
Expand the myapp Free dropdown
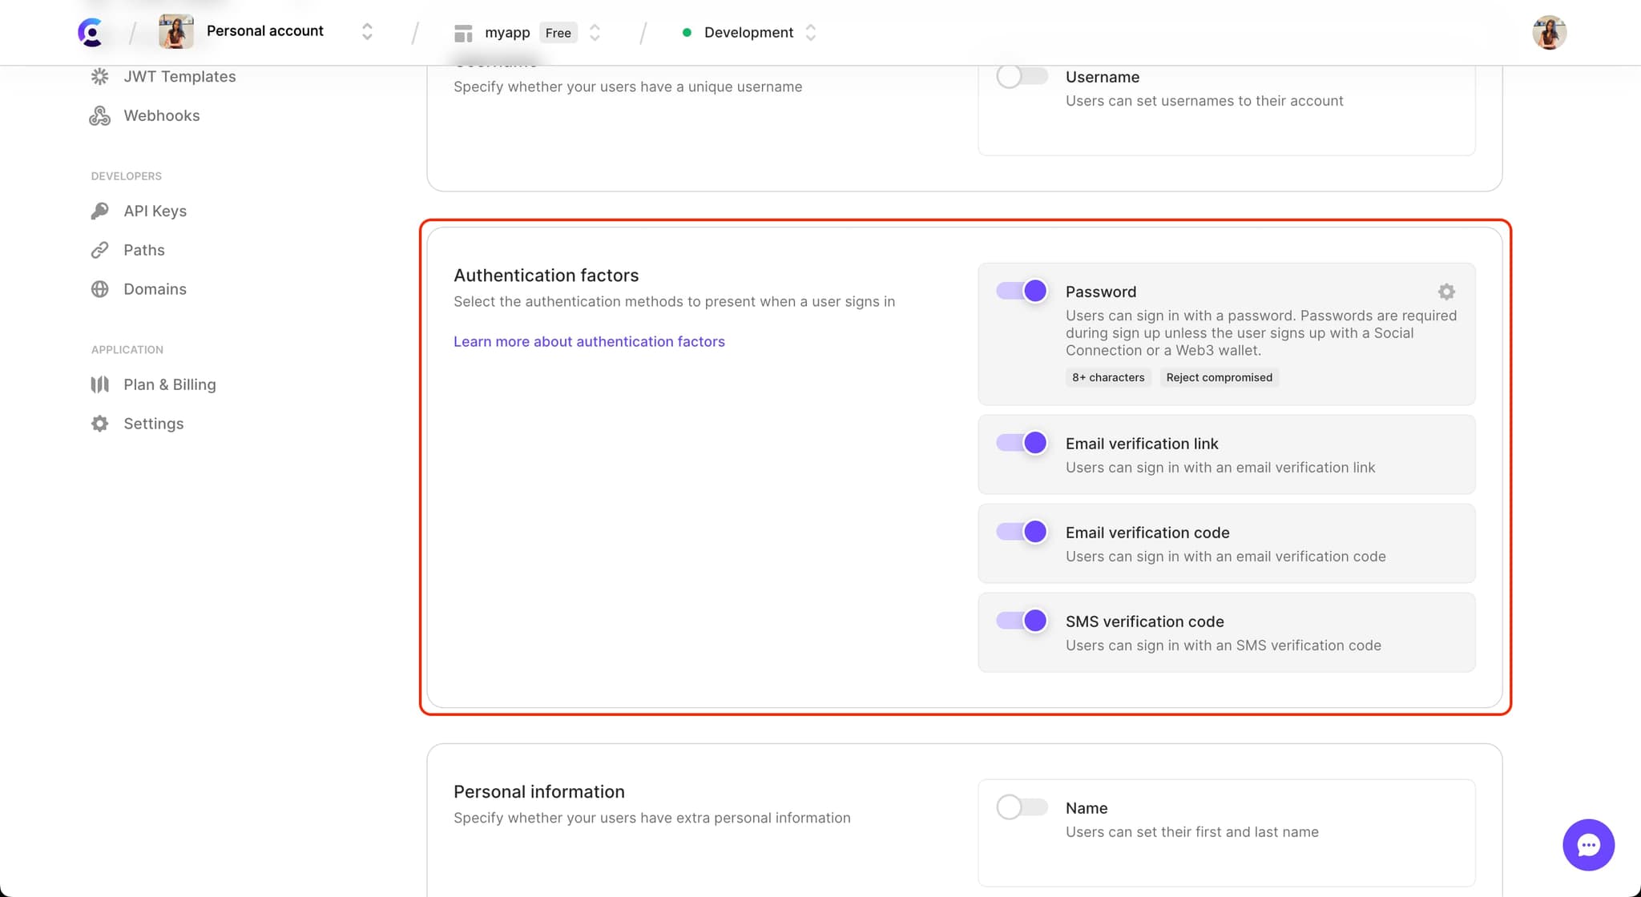tap(597, 32)
